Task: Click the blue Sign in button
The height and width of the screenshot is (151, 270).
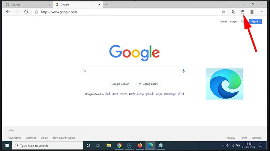Action: (x=255, y=21)
